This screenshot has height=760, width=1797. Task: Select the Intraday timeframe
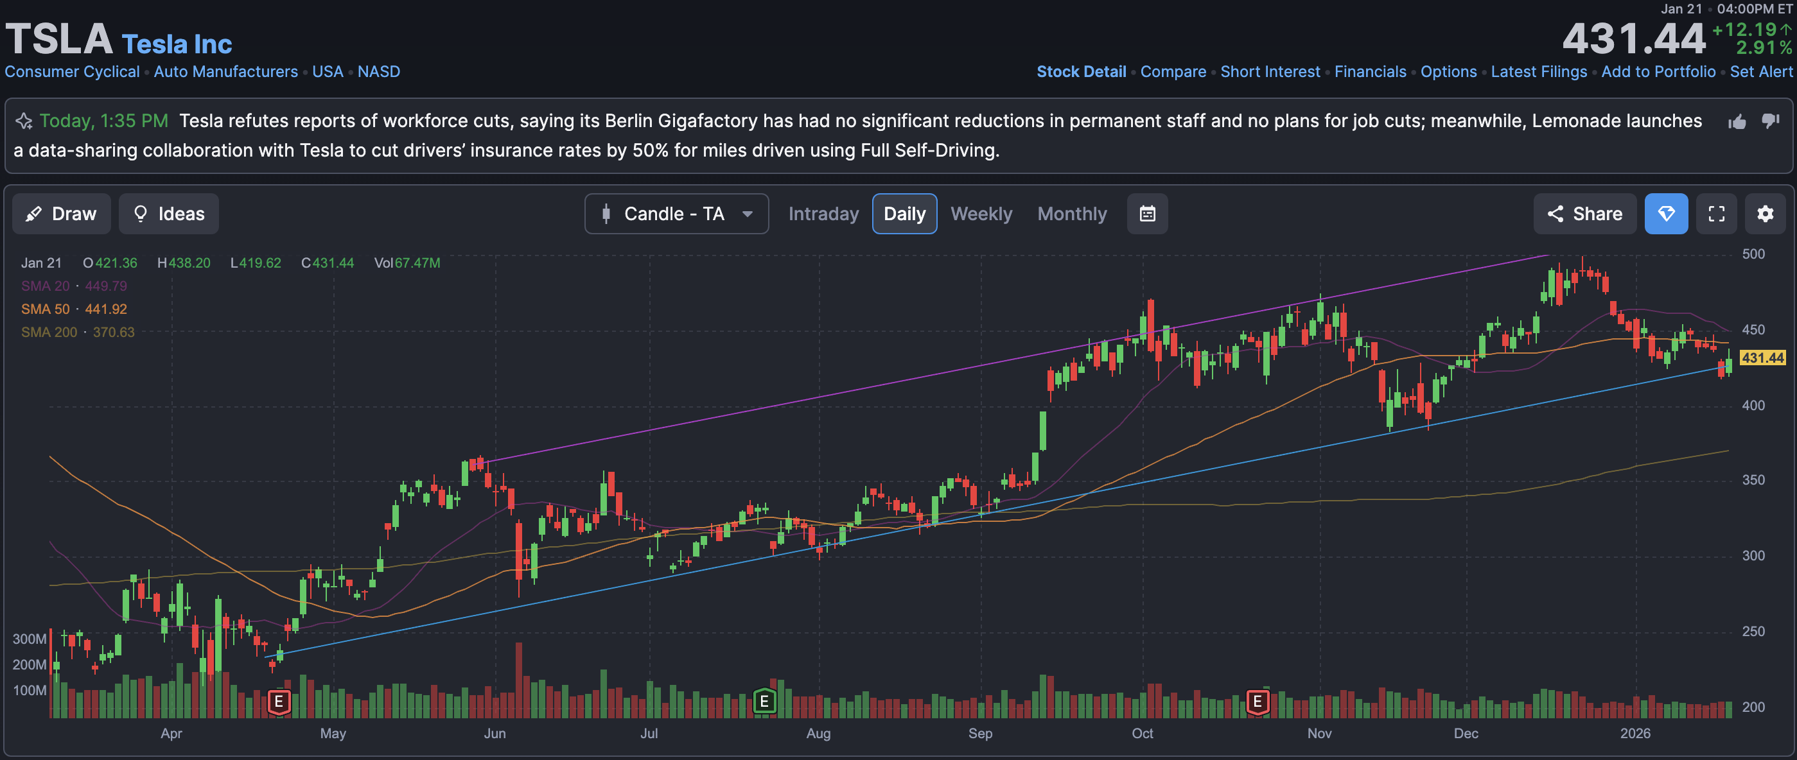point(823,214)
